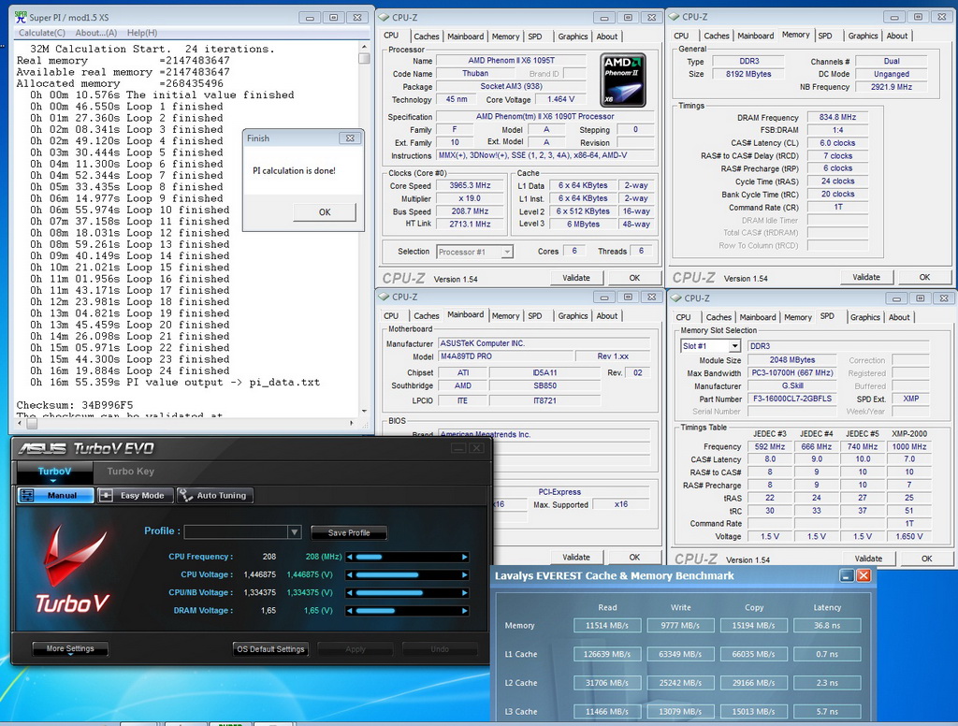Click right arrow of DRAM Voltage slider
Image resolution: width=958 pixels, height=726 pixels.
click(x=465, y=611)
